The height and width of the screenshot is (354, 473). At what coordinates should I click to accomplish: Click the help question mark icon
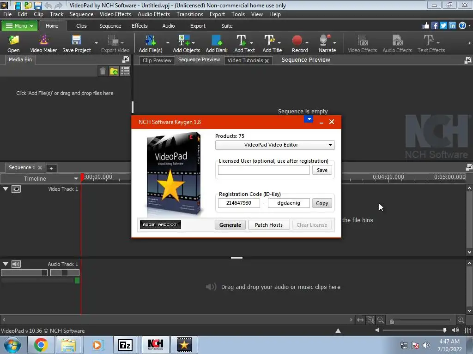click(462, 26)
